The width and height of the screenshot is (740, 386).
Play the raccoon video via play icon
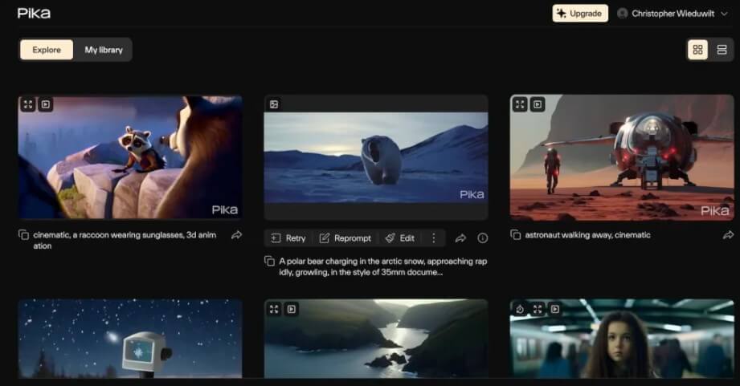point(45,104)
